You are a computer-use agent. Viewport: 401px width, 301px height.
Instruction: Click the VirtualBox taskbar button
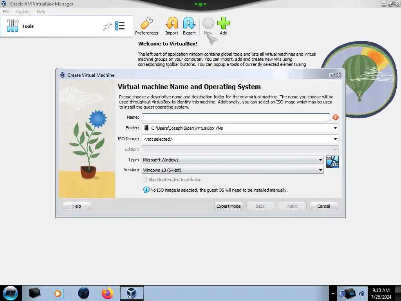[x=132, y=293]
